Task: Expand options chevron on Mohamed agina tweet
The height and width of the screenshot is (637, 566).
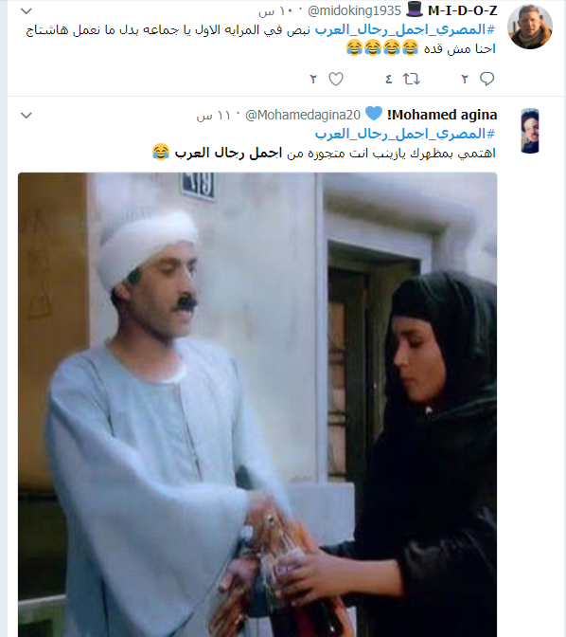Action: [27, 116]
